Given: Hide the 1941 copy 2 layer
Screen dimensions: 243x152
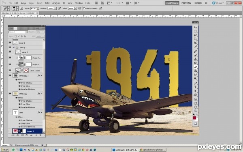Looking at the screenshot, I should click(10, 75).
